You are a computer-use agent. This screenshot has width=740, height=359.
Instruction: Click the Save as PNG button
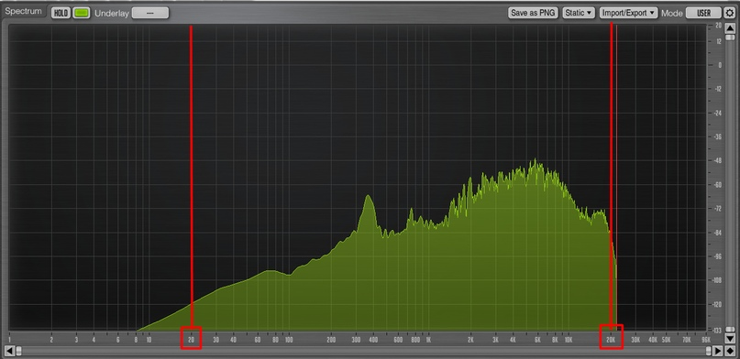tap(534, 13)
